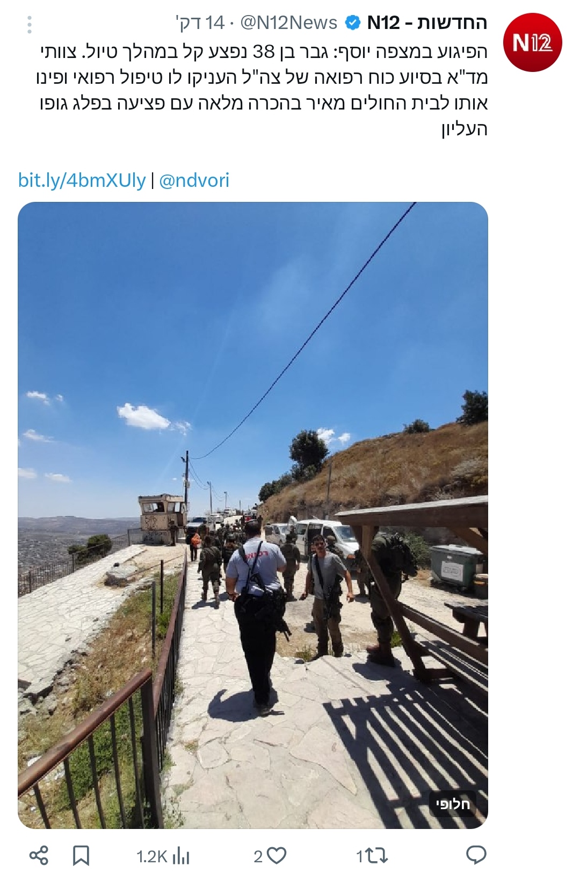The width and height of the screenshot is (580, 880).
Task: Open the three-dot more options menu
Action: [30, 24]
